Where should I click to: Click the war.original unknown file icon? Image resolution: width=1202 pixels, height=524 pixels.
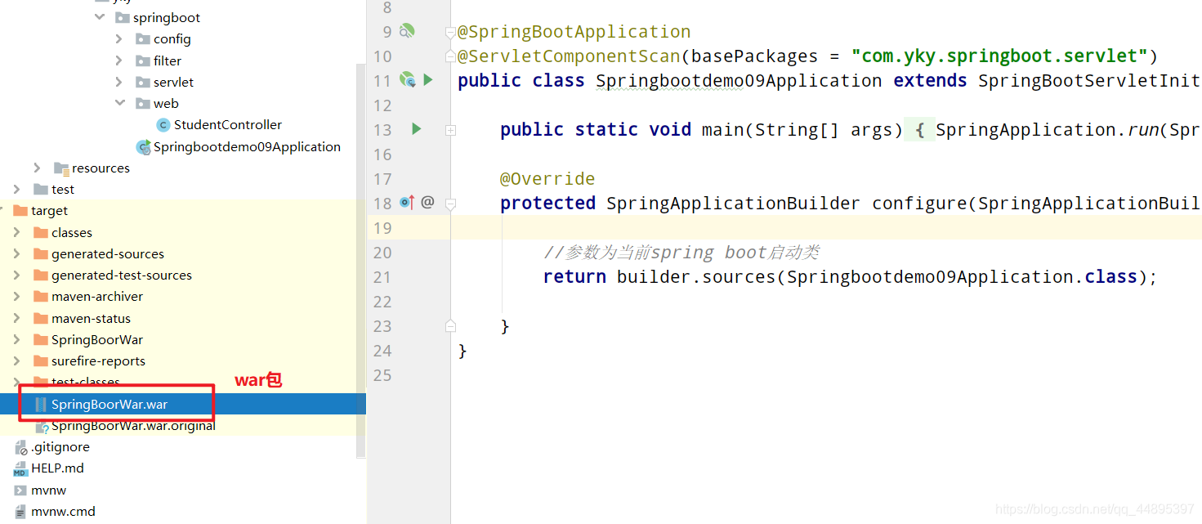(x=42, y=426)
